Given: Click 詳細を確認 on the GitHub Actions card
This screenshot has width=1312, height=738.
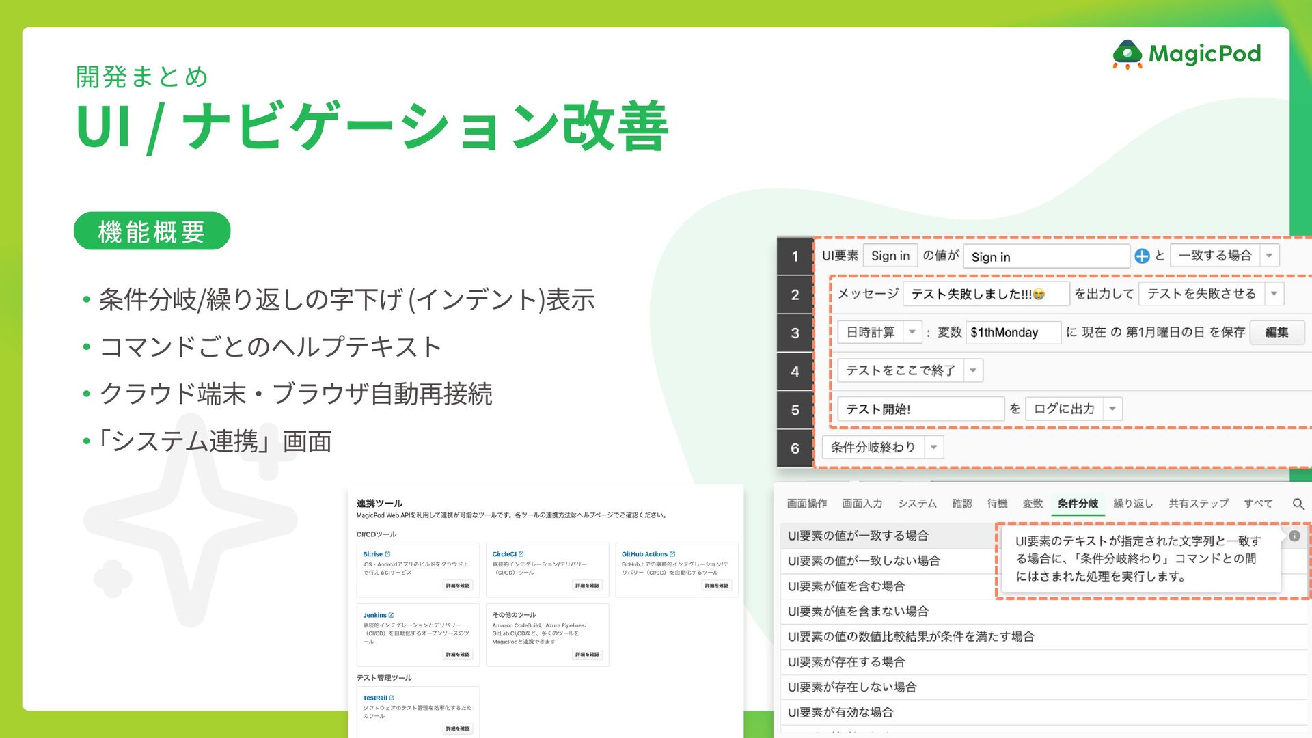Looking at the screenshot, I should [x=716, y=586].
